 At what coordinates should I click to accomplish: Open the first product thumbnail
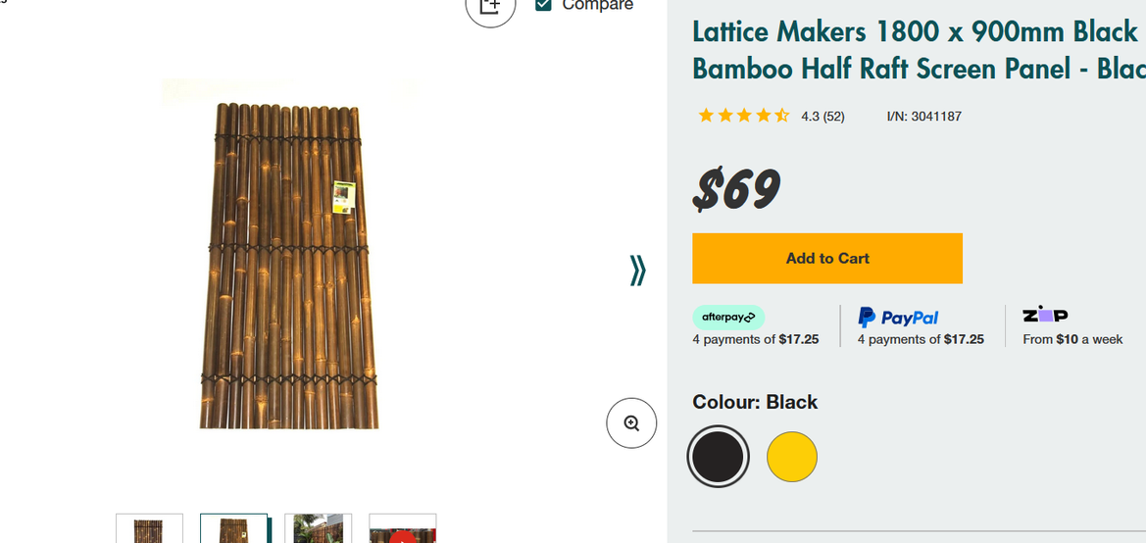(149, 529)
